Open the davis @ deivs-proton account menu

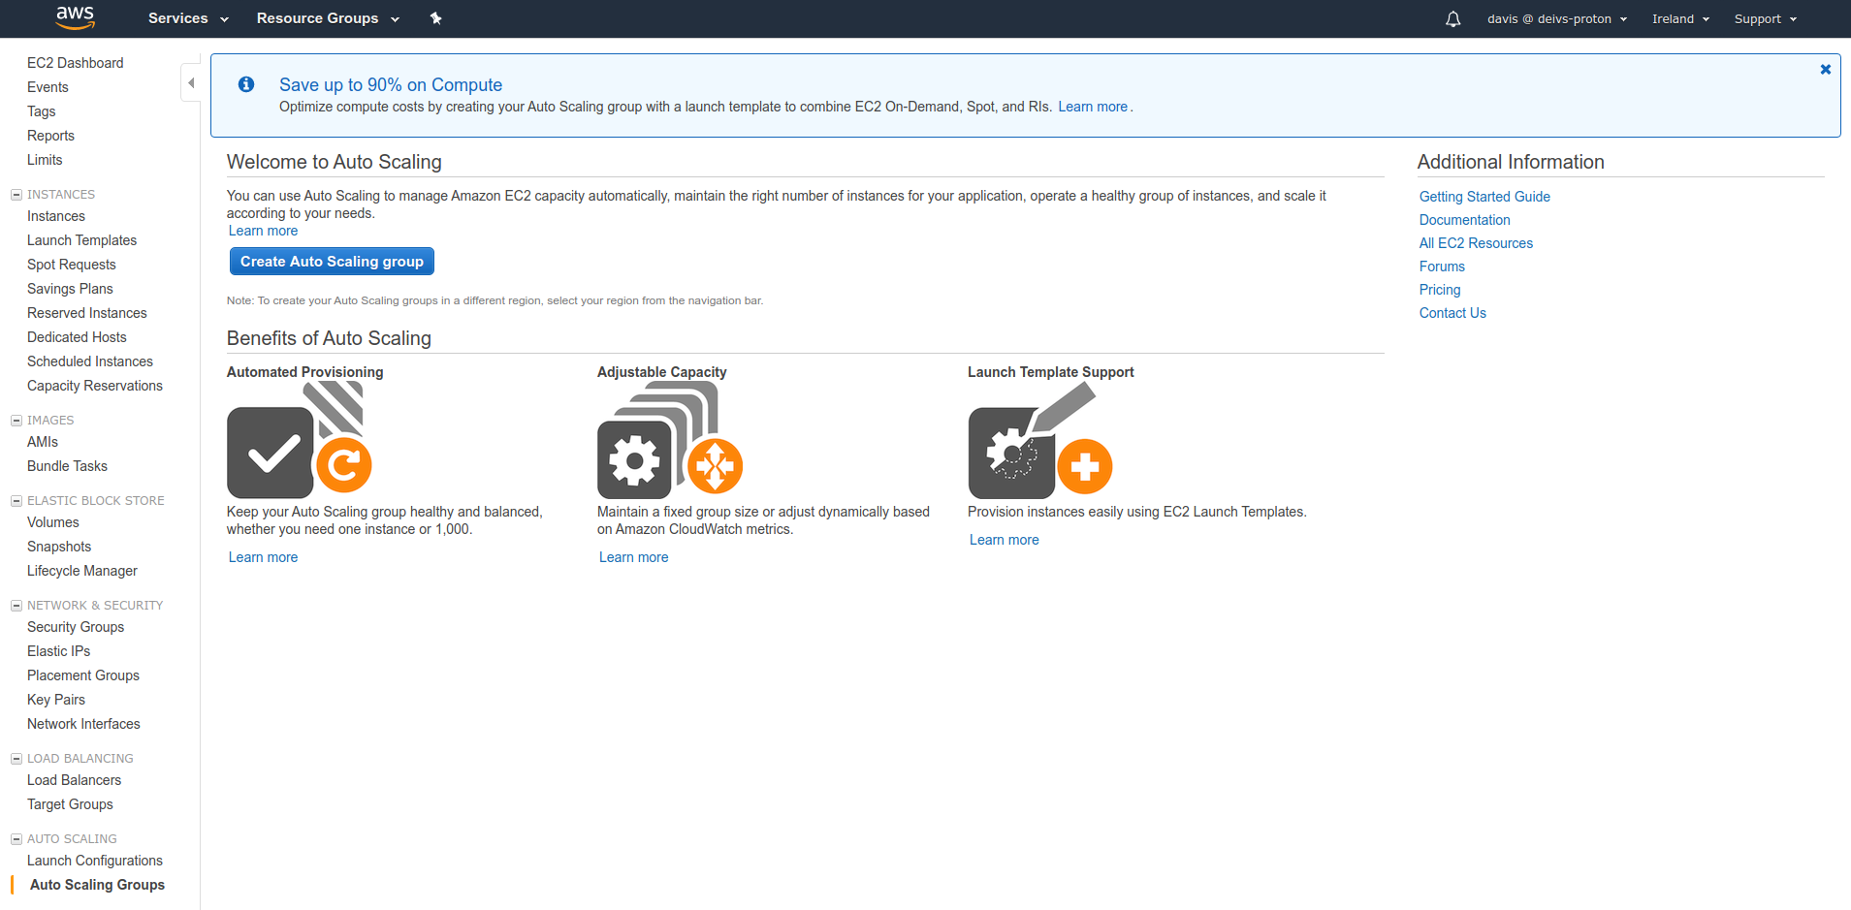[1557, 18]
